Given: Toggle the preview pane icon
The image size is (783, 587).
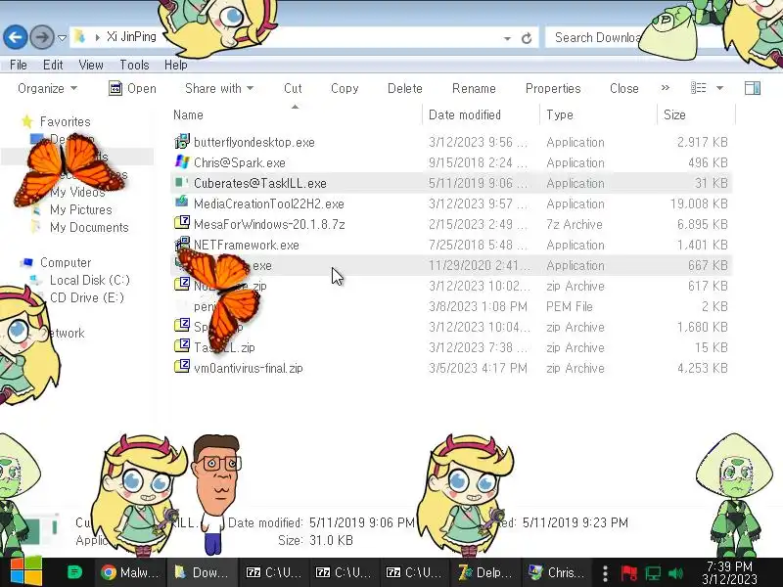Looking at the screenshot, I should pyautogui.click(x=753, y=88).
